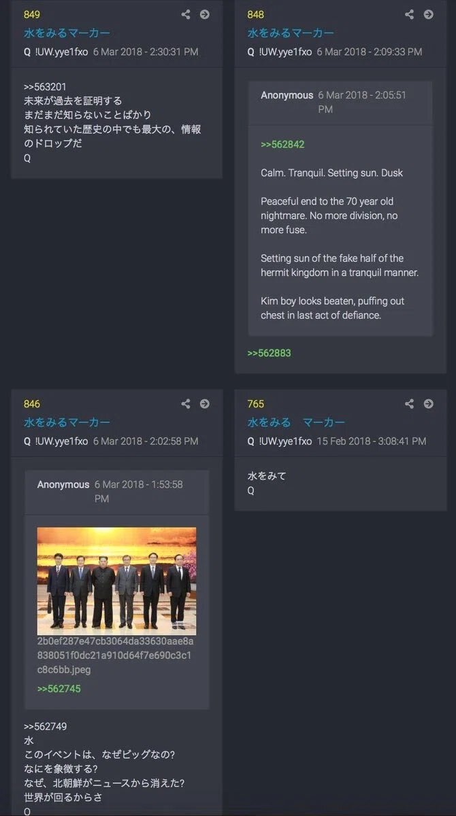Viewport: 456px width, 816px height.
Task: Click post number 765
Action: coord(256,404)
